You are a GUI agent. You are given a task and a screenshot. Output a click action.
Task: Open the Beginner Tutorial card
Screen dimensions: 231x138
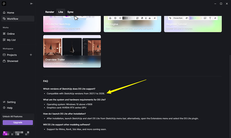pos(193,24)
